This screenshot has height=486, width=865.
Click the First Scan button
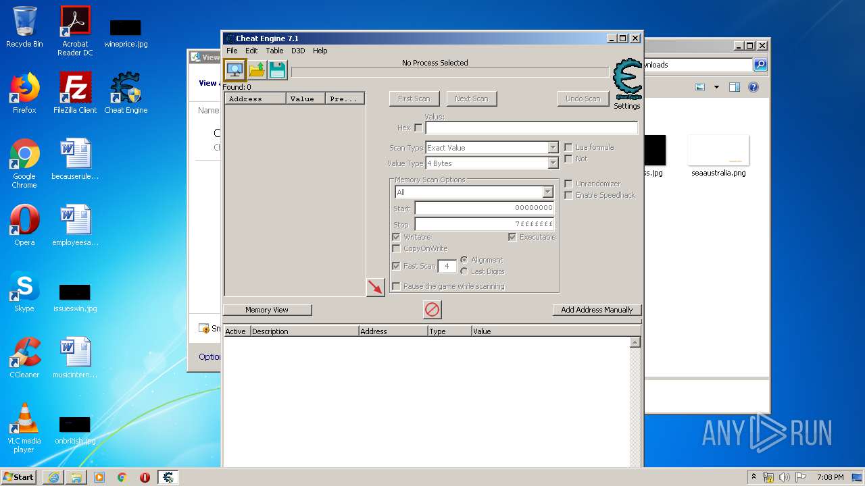[414, 99]
